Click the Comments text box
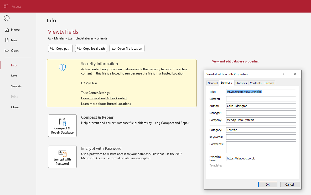This screenshot has height=195, width=311. (261, 147)
